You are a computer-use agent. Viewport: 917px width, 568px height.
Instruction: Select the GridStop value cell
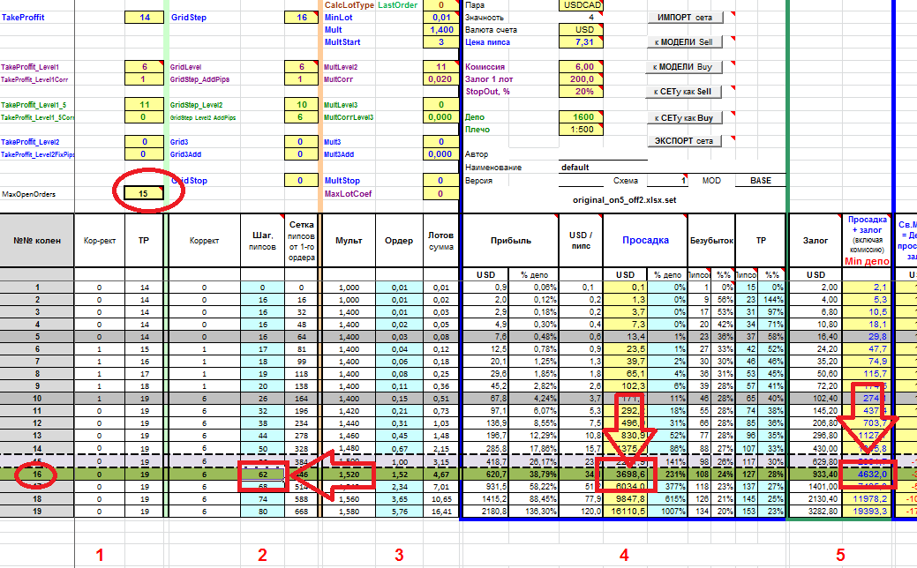[x=301, y=181]
